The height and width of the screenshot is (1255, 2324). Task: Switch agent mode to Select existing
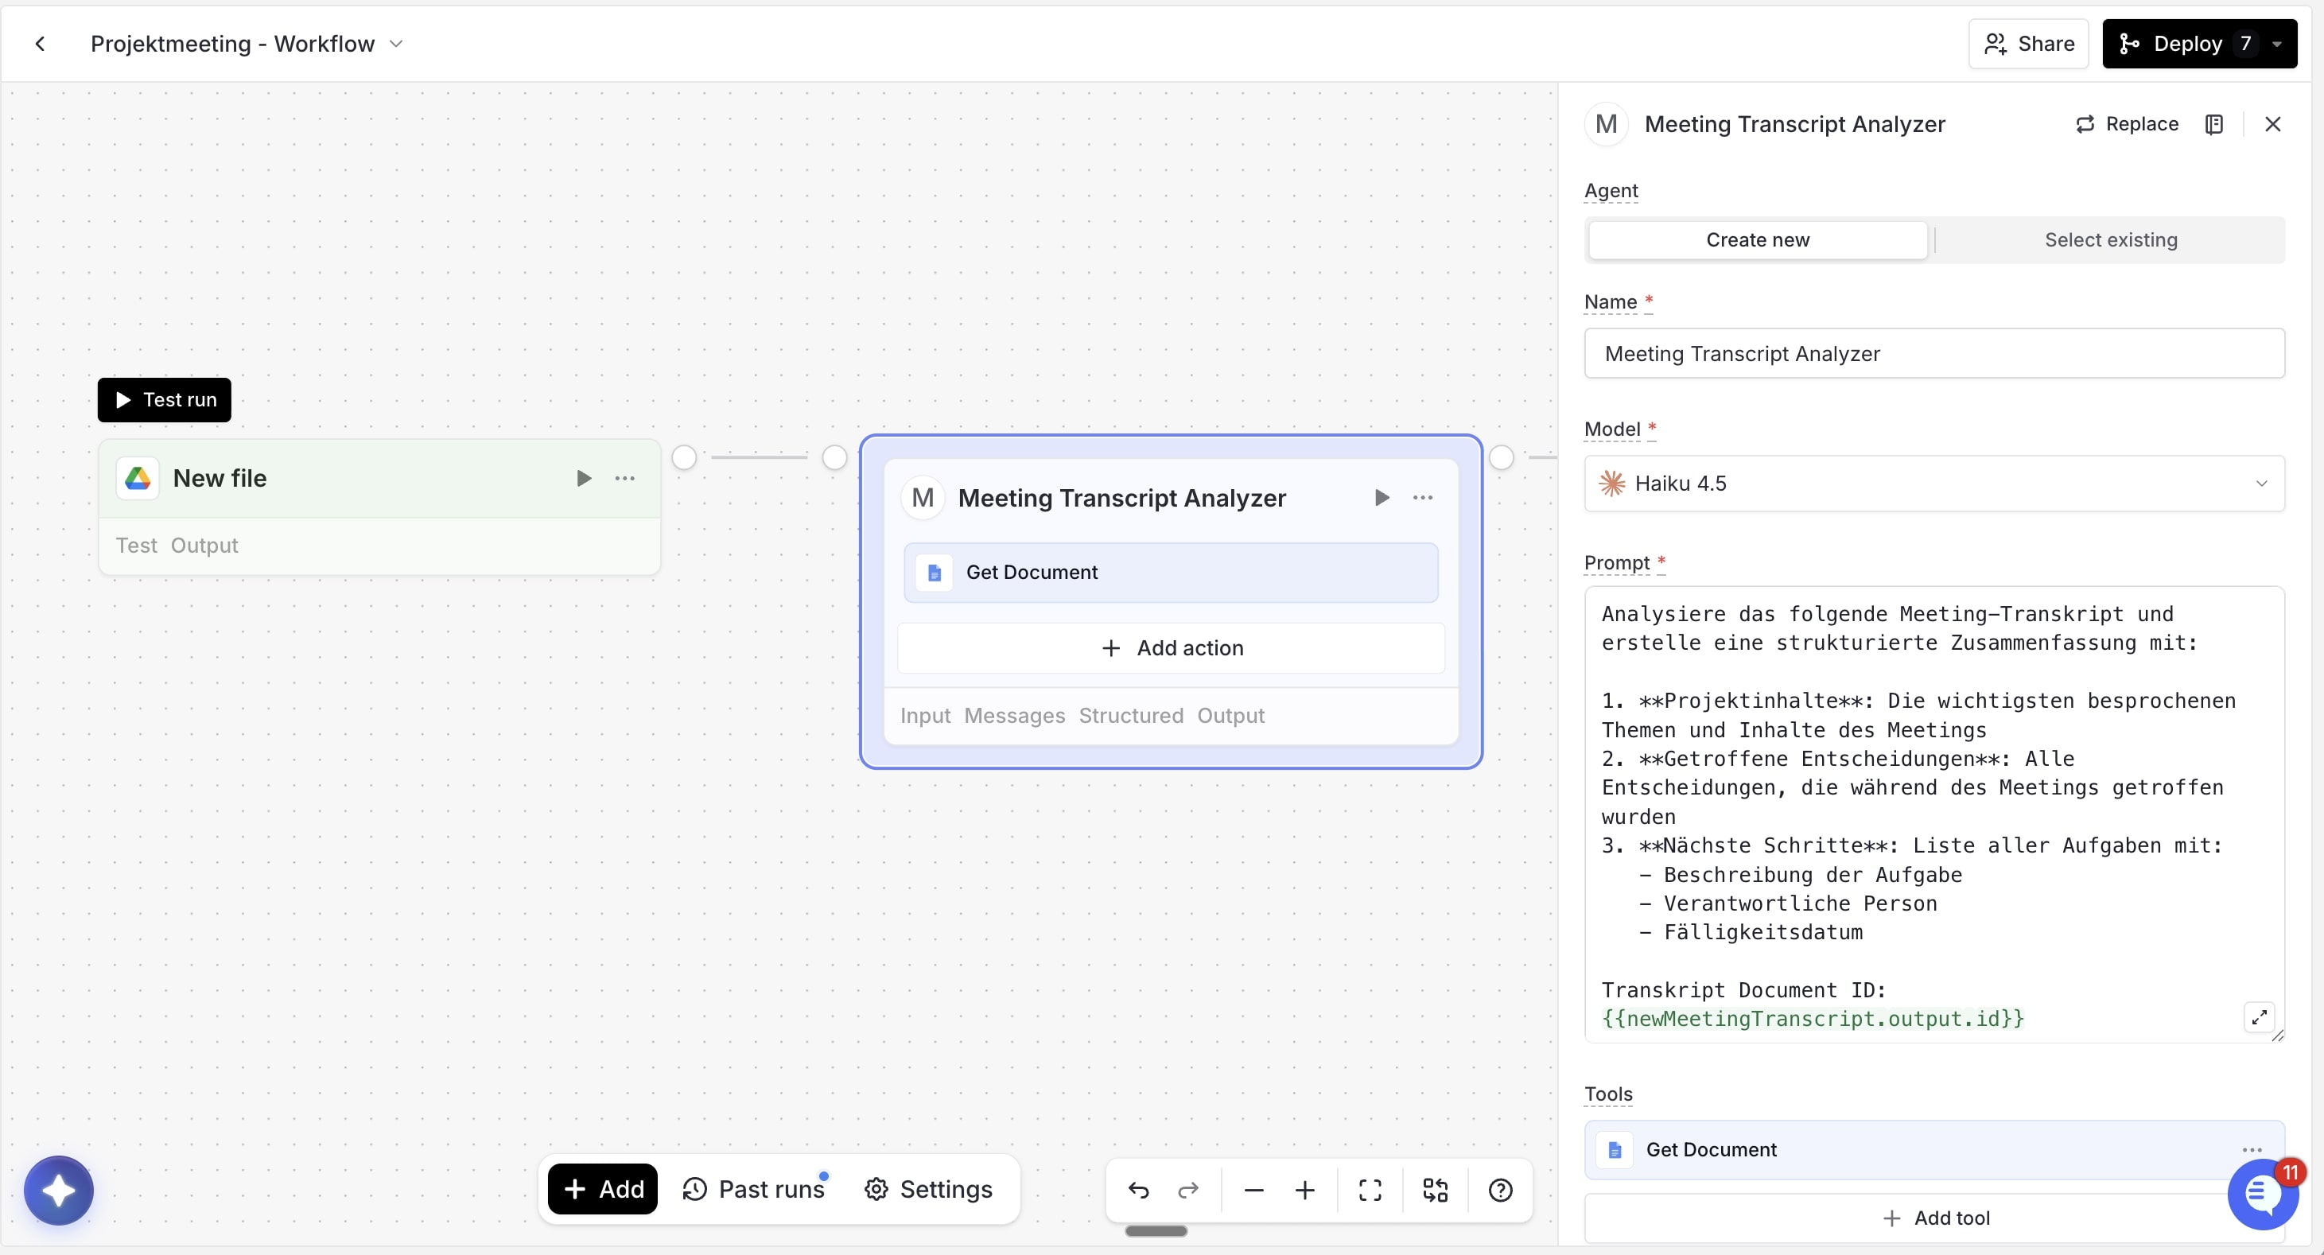pos(2110,240)
